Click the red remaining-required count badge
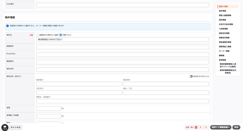Image resolution: width=243 pixels, height=131 pixels. point(196,127)
